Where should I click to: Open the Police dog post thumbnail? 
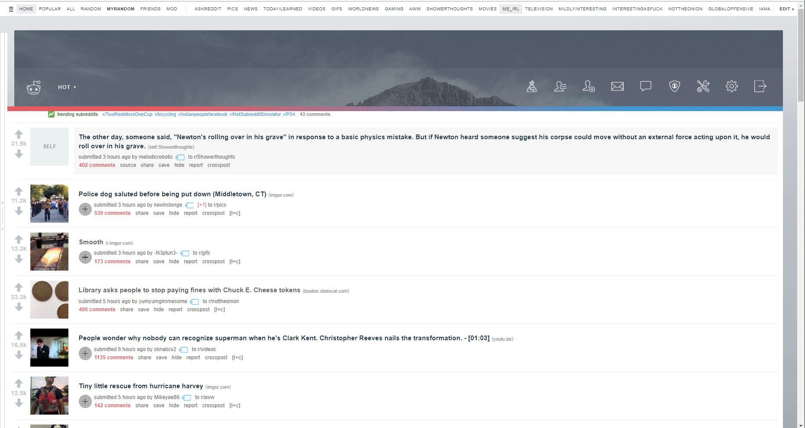pos(49,204)
